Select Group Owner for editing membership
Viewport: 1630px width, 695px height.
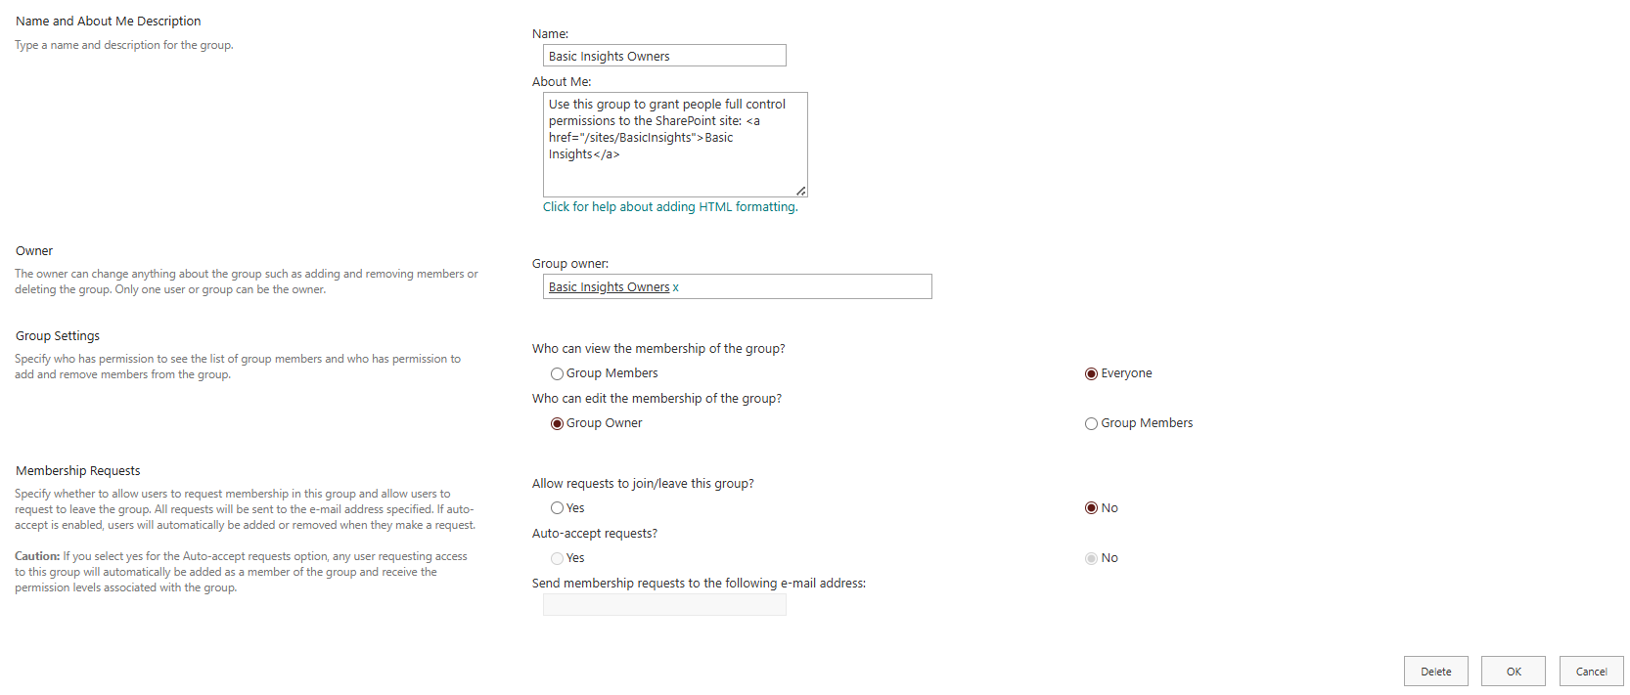(x=558, y=423)
